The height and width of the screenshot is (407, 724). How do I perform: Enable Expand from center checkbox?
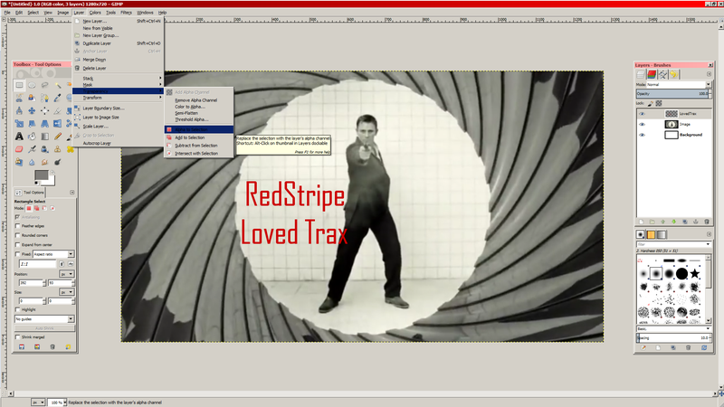18,244
